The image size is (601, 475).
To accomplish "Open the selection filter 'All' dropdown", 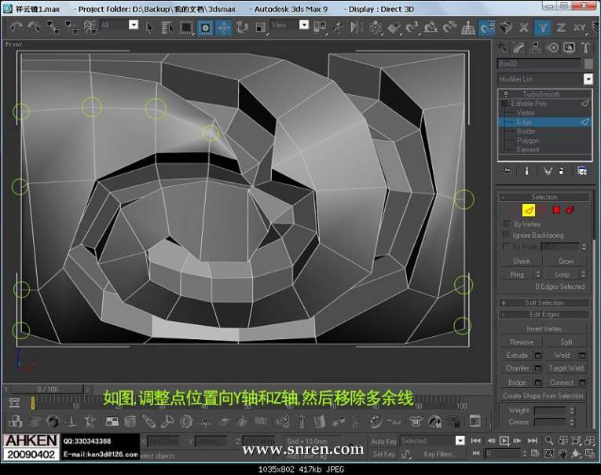I will (134, 25).
